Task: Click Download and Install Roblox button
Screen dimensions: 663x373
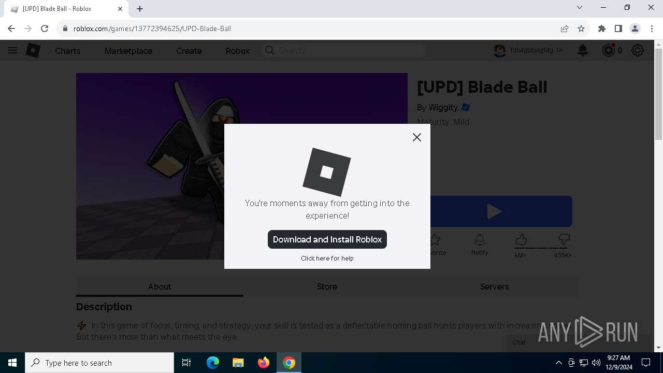Action: (327, 239)
